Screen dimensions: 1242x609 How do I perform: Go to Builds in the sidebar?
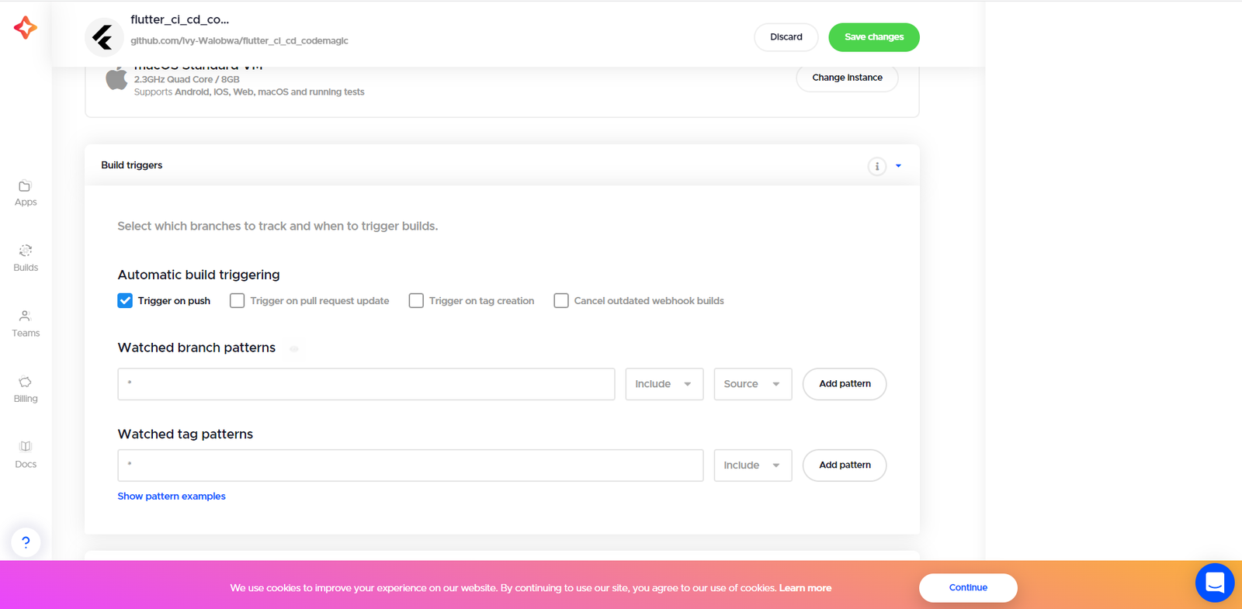(x=26, y=258)
